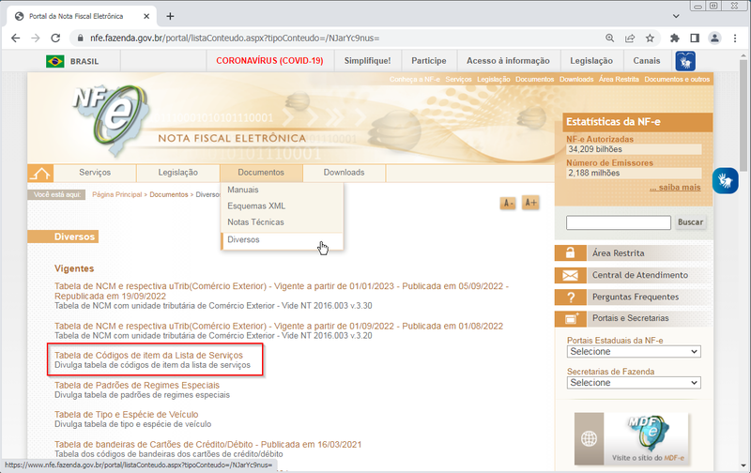Open Tabela de Padrões de Regimes Especiais
The height and width of the screenshot is (473, 751).
pyautogui.click(x=137, y=386)
